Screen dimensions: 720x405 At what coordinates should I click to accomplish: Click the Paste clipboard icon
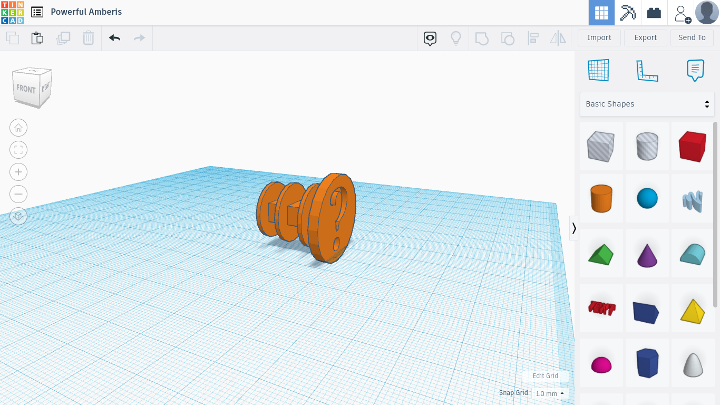tap(37, 38)
